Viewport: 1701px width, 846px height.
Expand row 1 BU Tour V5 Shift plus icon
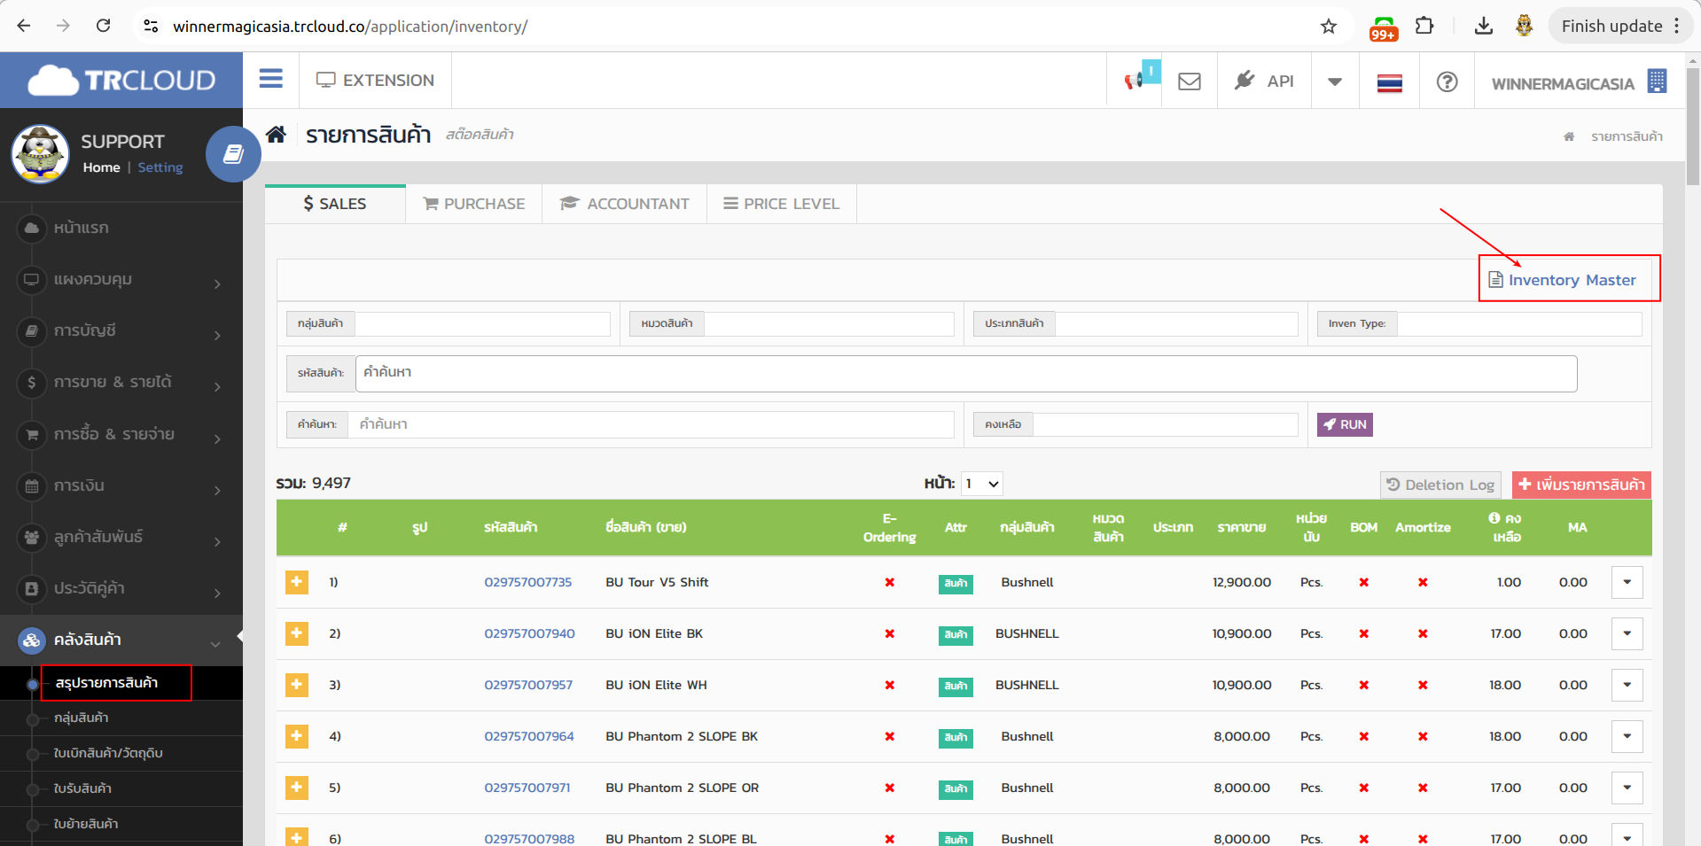(297, 582)
